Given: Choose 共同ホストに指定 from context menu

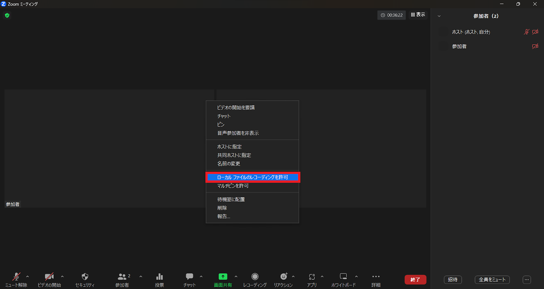Looking at the screenshot, I should coord(234,155).
